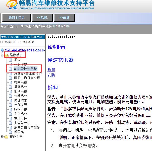The height and width of the screenshot is (151, 152).
Task: Click the page icon beside 制动系统
Action: click(x=10, y=91)
